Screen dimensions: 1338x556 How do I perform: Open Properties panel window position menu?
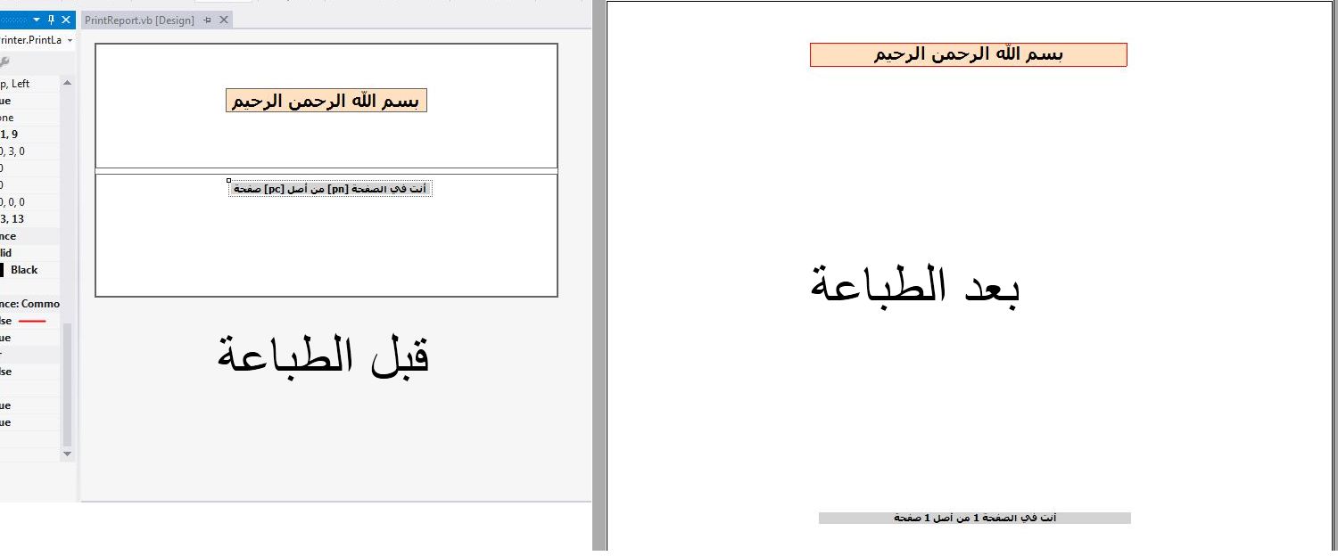pyautogui.click(x=37, y=20)
